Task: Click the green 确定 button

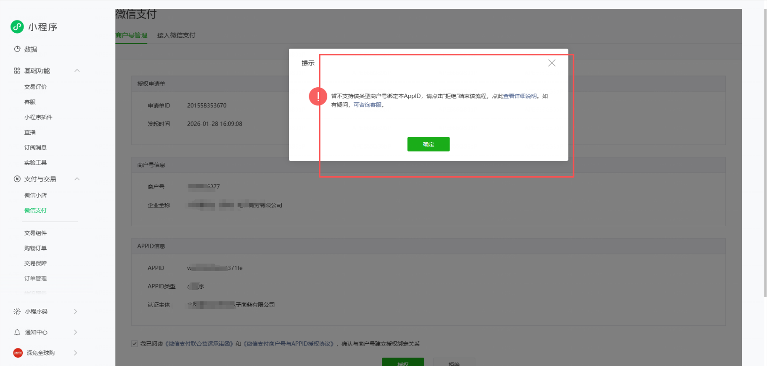Action: point(428,144)
